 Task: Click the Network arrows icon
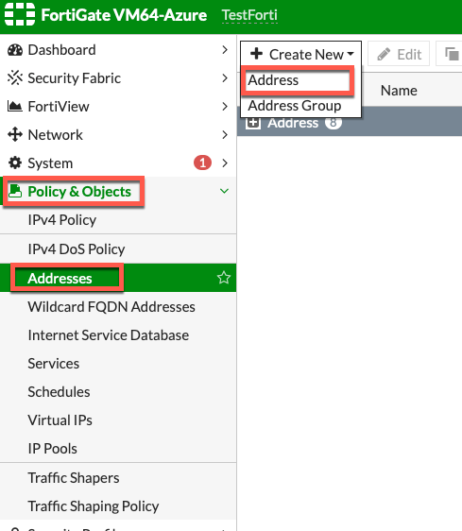pos(15,134)
